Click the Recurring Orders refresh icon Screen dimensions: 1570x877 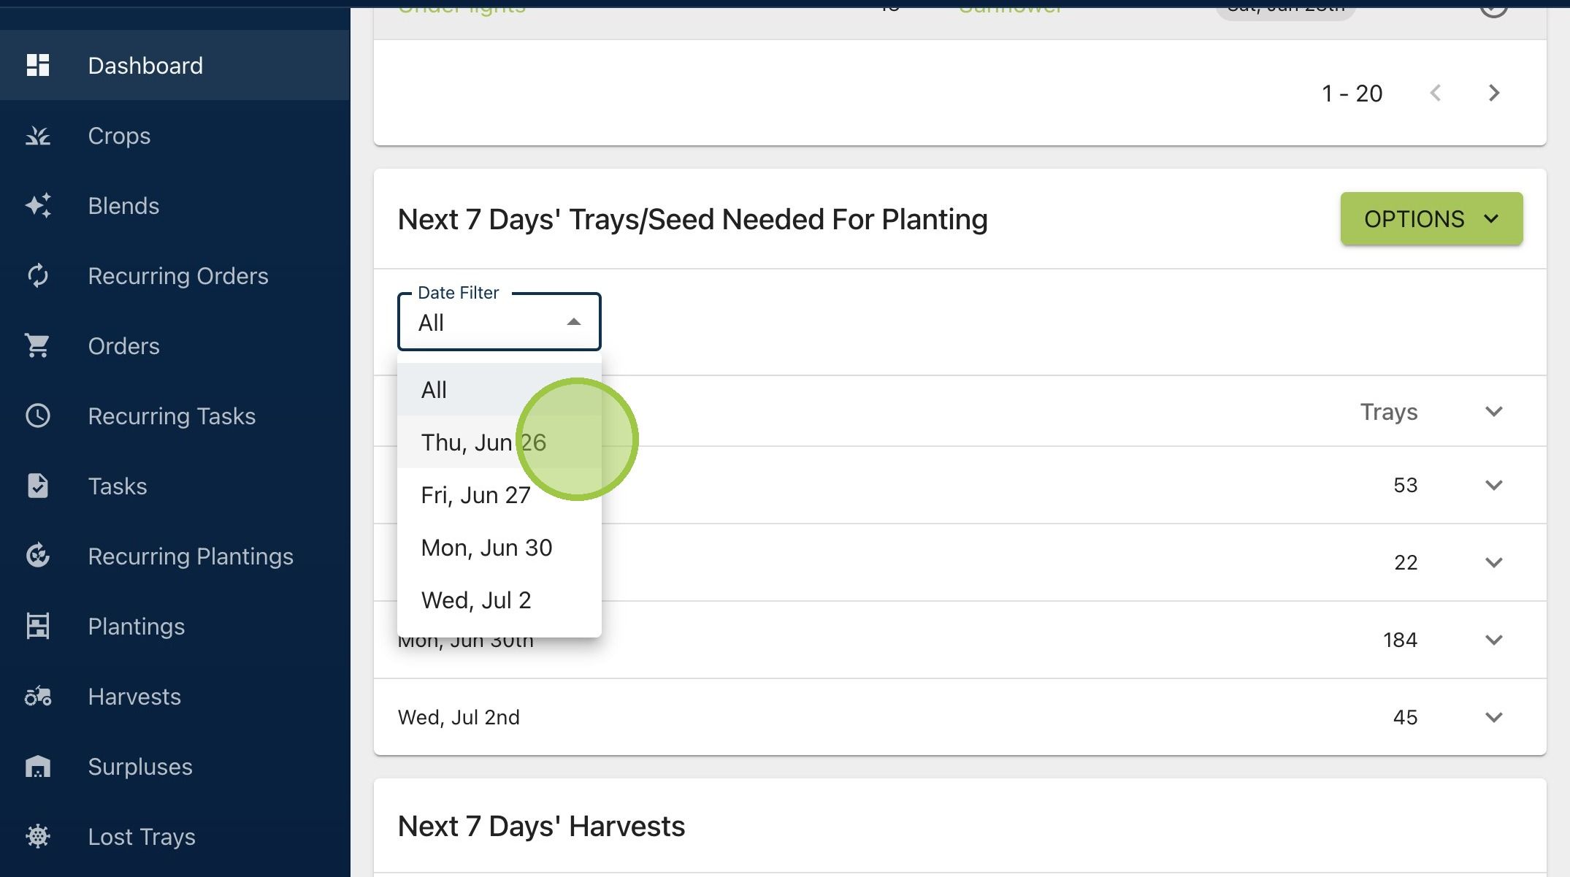(38, 275)
